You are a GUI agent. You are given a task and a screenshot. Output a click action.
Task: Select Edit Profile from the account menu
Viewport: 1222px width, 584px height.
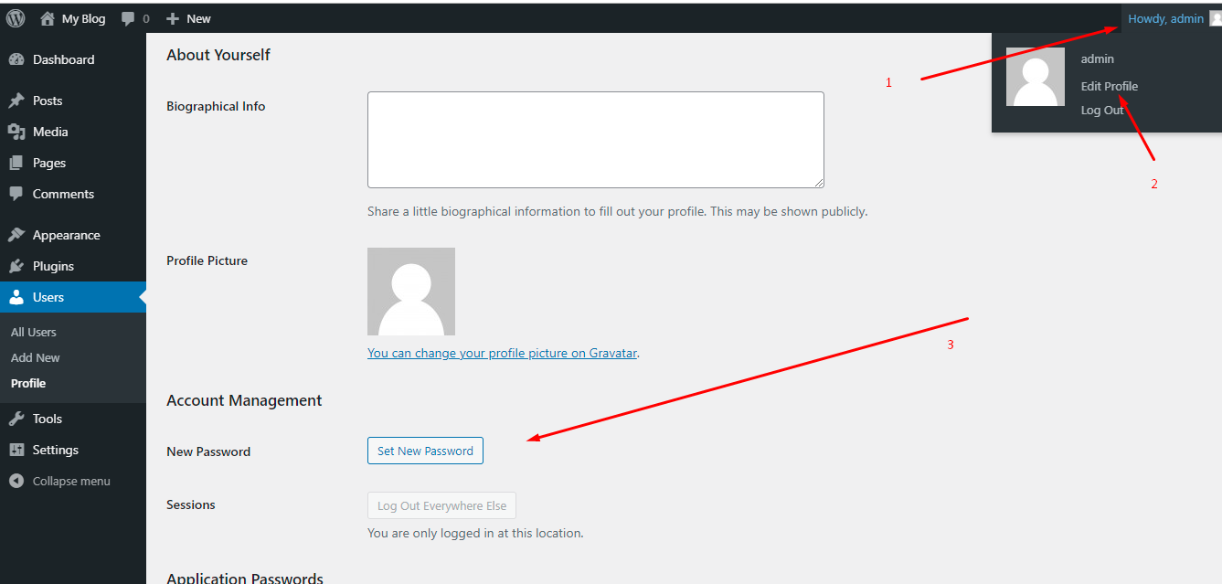1109,85
